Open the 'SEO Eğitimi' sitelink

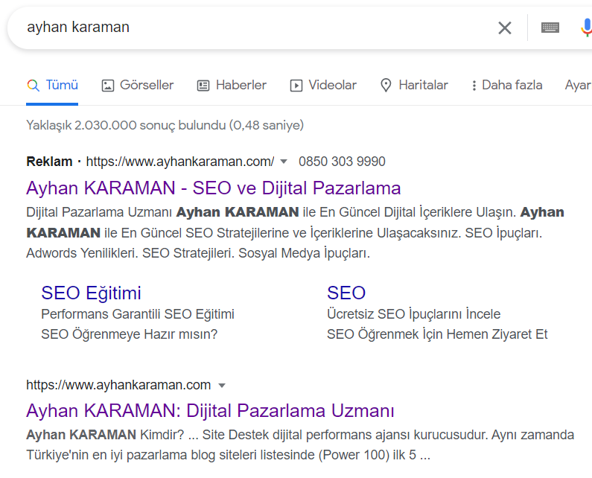[91, 293]
